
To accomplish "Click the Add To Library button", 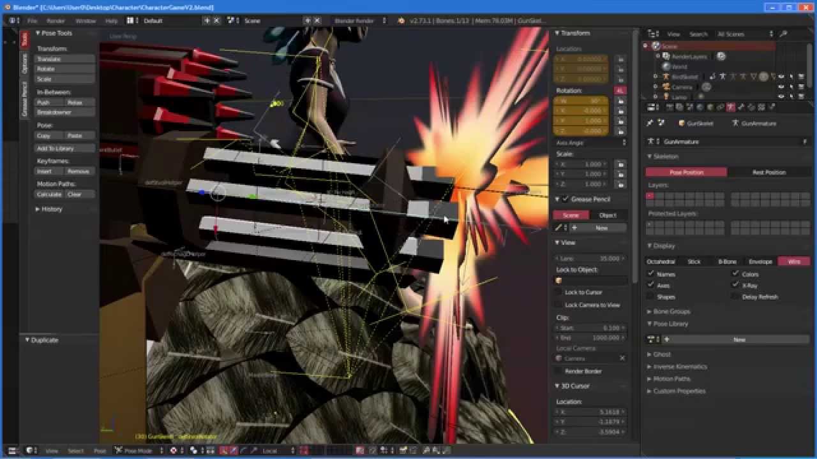I will pyautogui.click(x=64, y=148).
